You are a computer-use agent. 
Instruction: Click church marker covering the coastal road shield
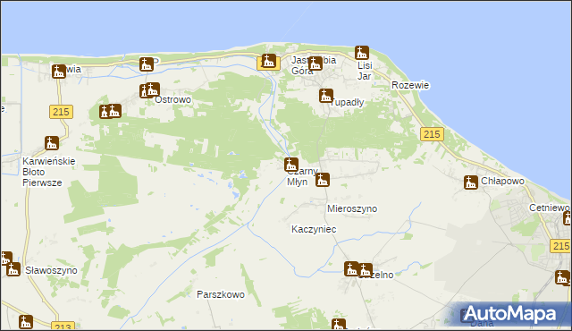tap(268, 61)
